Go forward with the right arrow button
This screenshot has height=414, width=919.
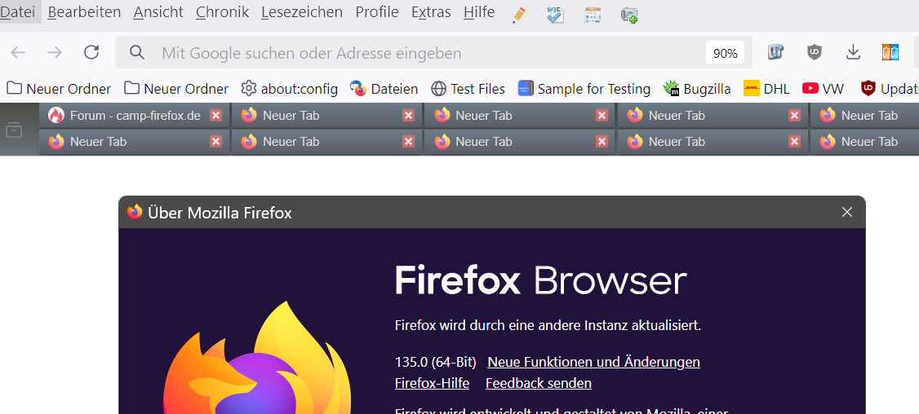55,53
